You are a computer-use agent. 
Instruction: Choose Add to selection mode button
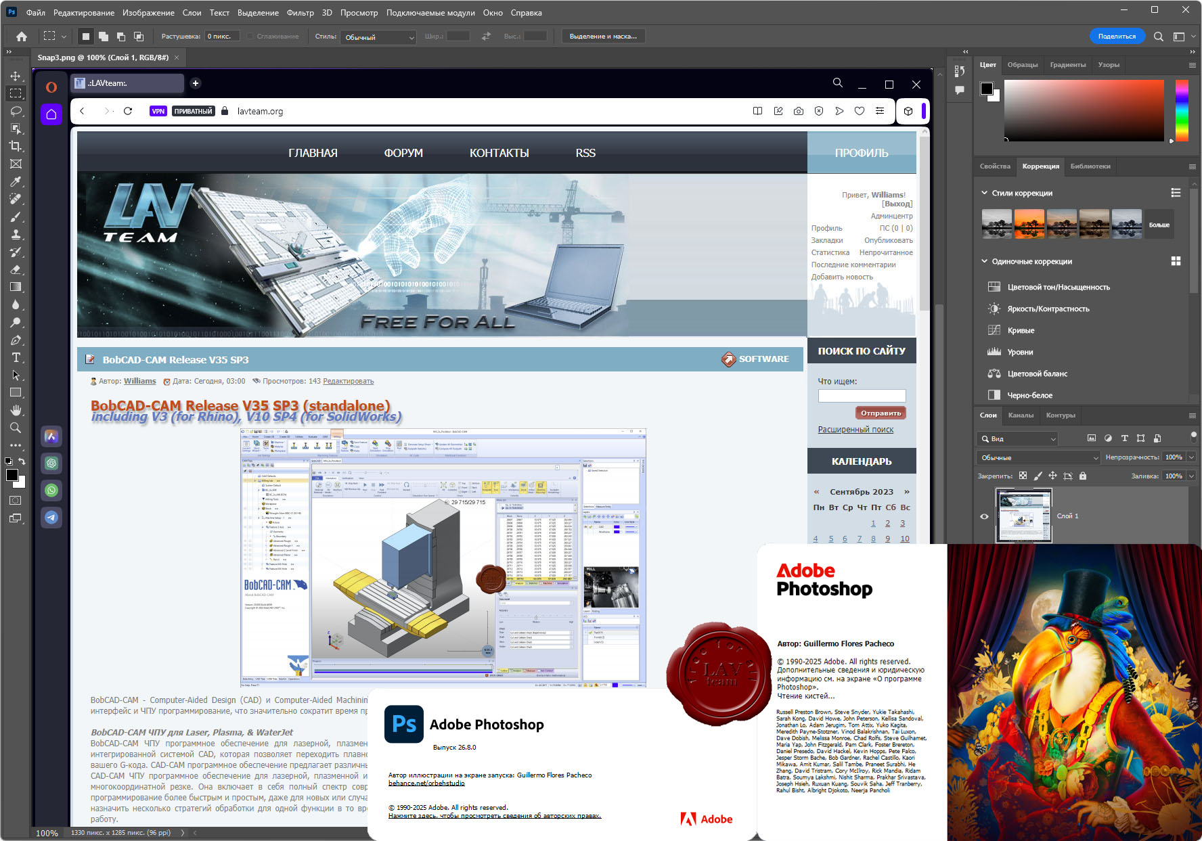coord(103,37)
